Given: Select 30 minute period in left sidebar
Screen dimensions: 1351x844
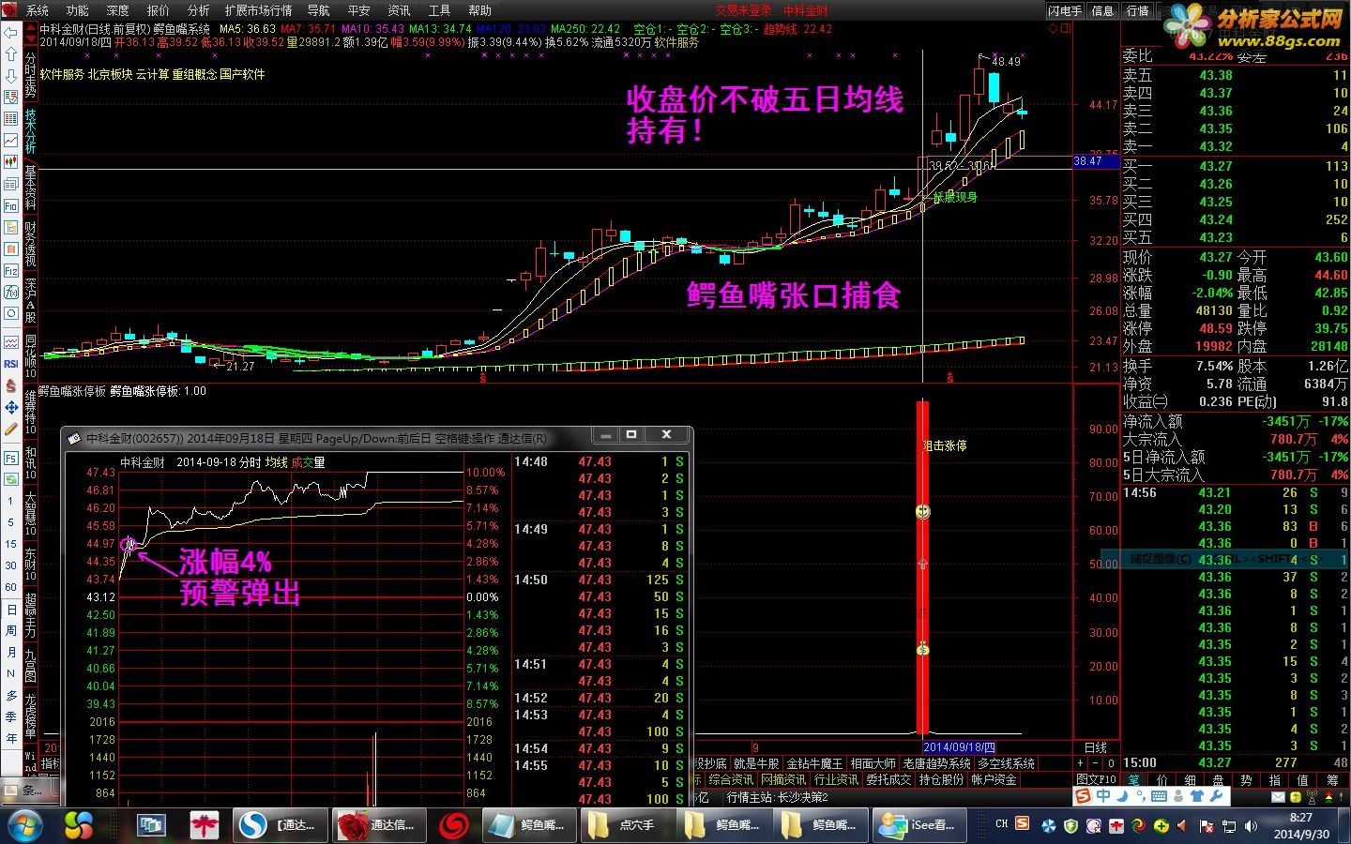Looking at the screenshot, I should [11, 565].
